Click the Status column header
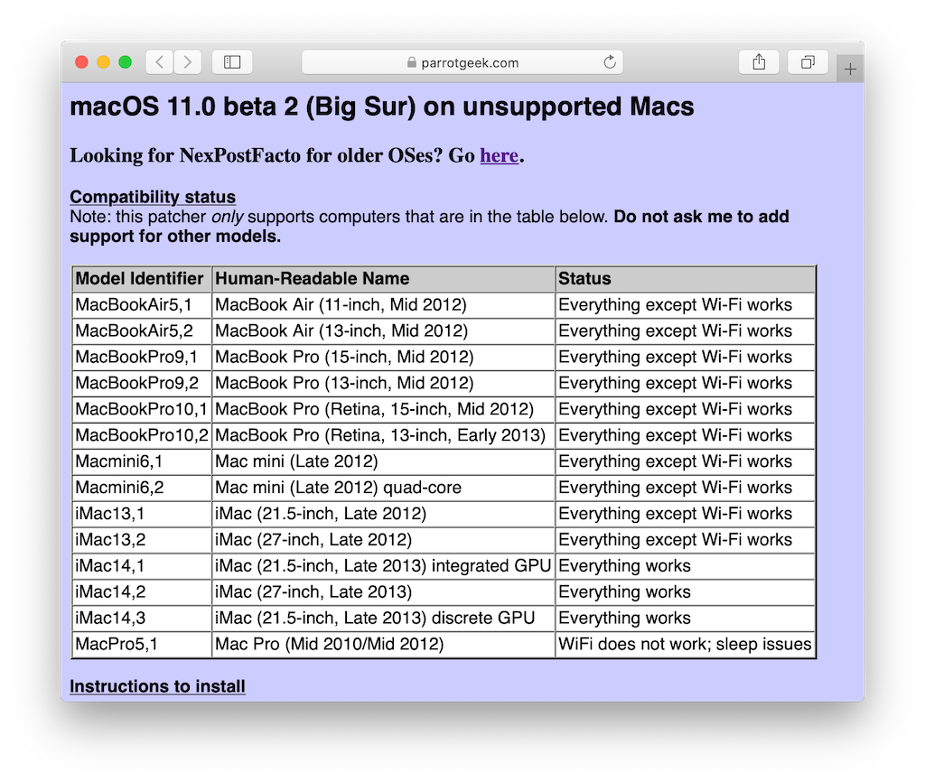Image resolution: width=925 pixels, height=782 pixels. 685,278
